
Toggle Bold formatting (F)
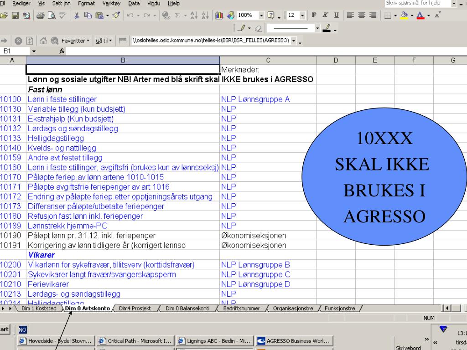(314, 15)
